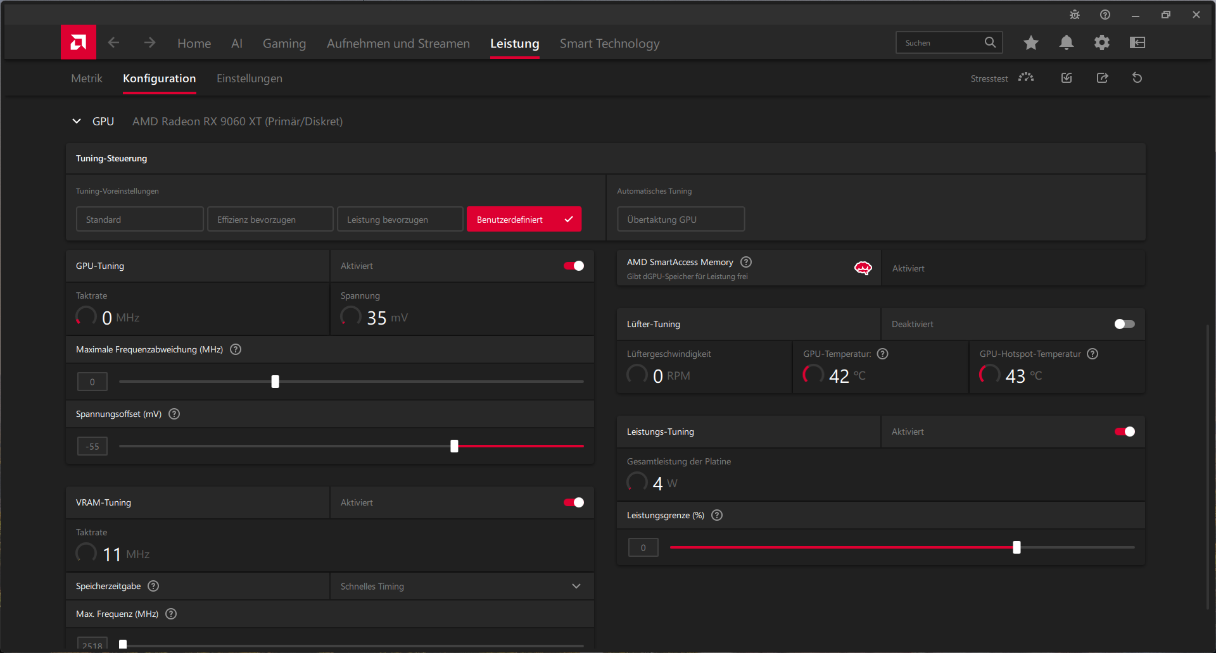The width and height of the screenshot is (1216, 653).
Task: Click the AMD logo icon
Action: tap(79, 42)
